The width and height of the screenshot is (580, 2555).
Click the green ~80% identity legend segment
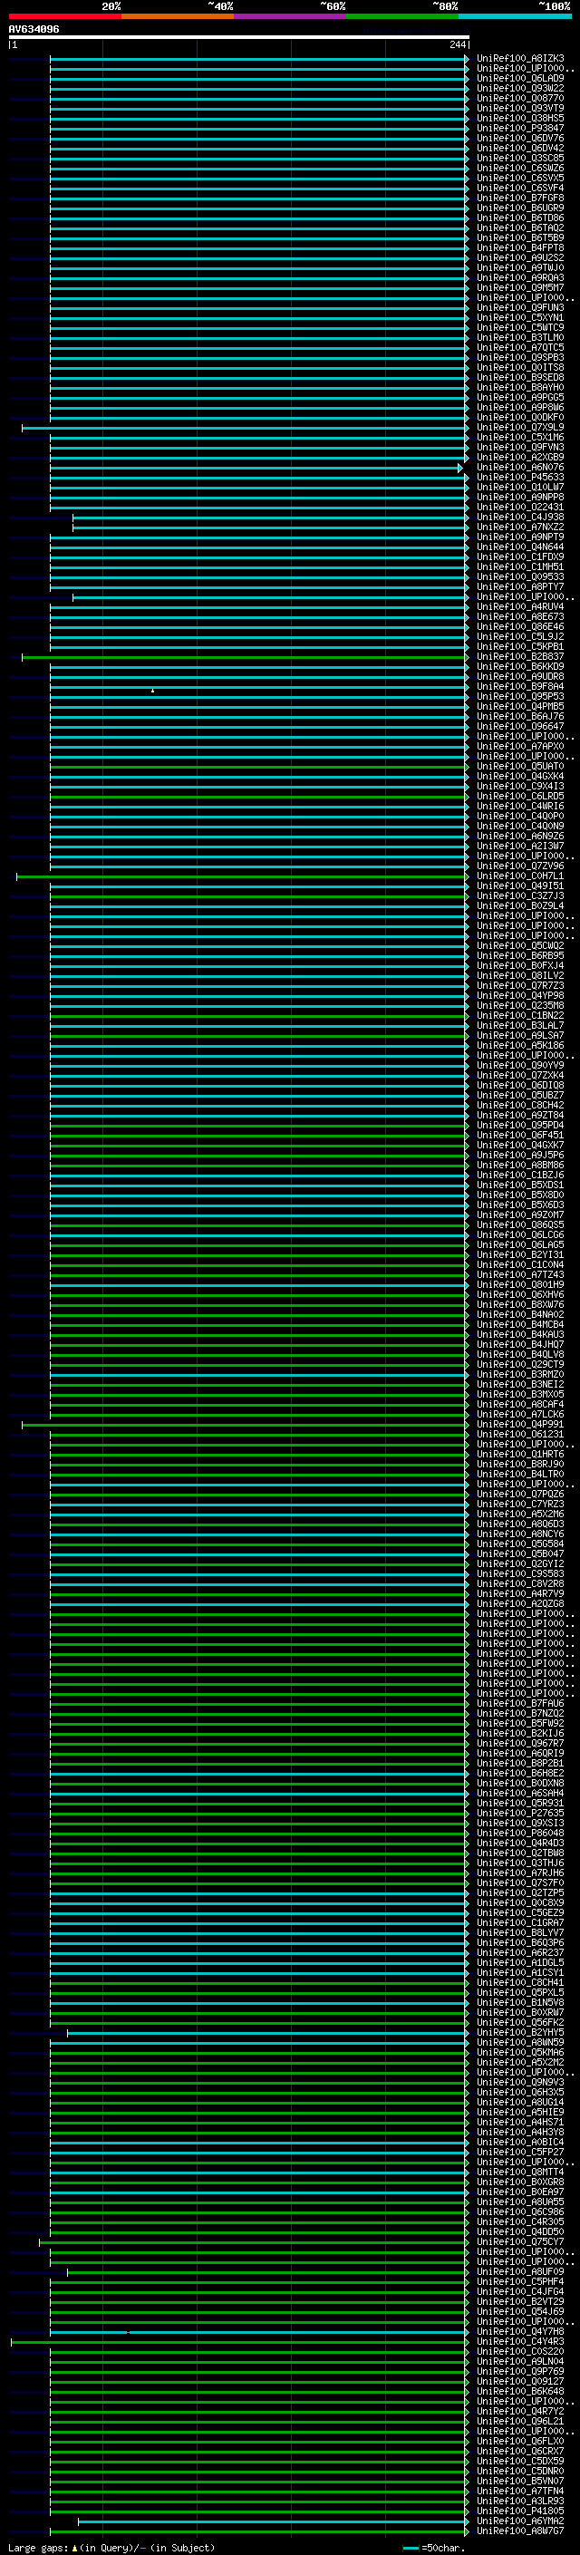tap(402, 16)
